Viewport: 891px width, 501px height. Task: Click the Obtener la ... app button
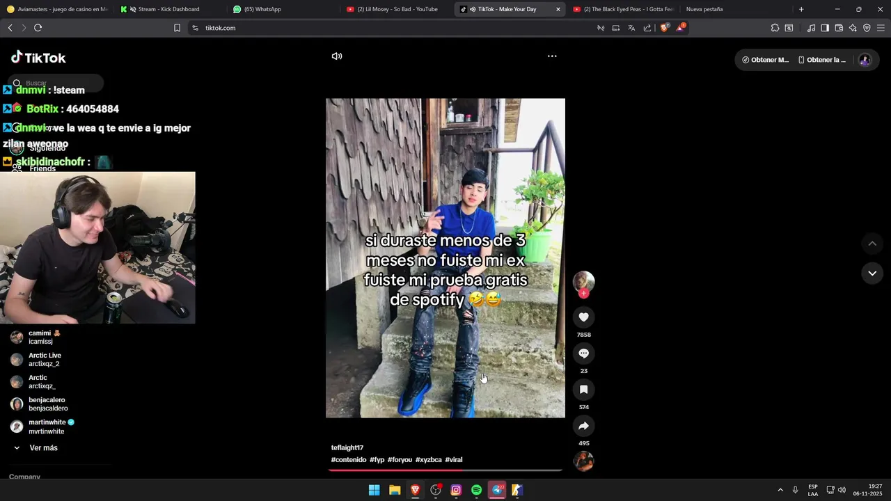[x=822, y=60]
